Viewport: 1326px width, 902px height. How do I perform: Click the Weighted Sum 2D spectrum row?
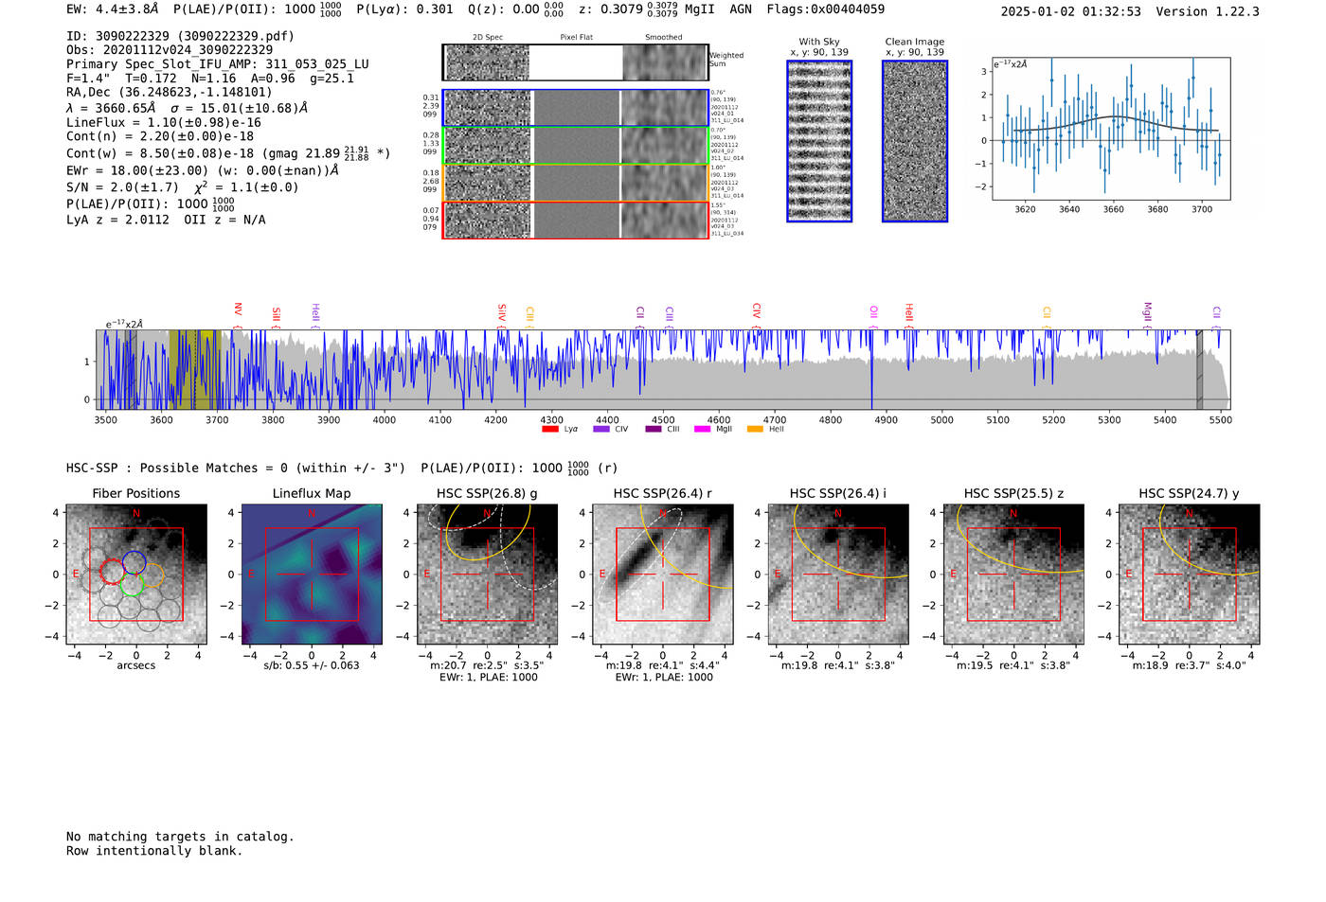(x=575, y=62)
